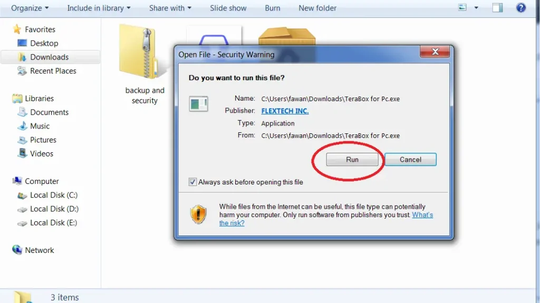Close the Security Warning dialog with the X button
The image size is (540, 303).
pyautogui.click(x=435, y=52)
